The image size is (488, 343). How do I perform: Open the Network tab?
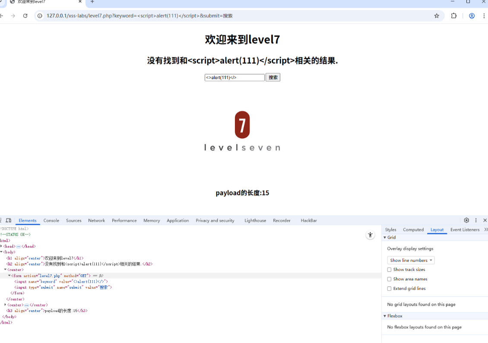click(x=96, y=220)
